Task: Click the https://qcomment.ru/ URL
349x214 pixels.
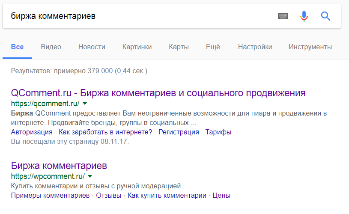Action: pos(45,104)
